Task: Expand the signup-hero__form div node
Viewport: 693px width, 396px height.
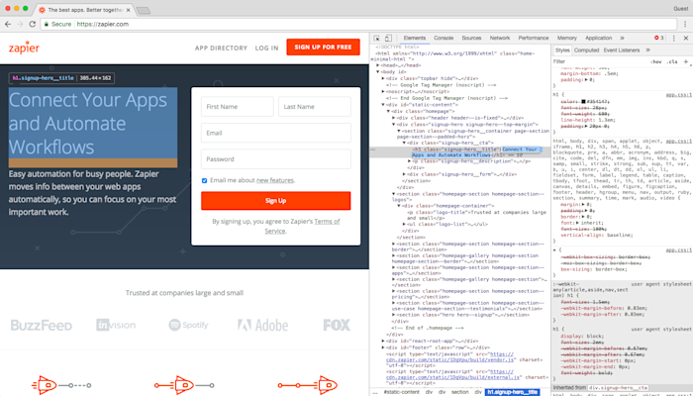Action: click(404, 174)
